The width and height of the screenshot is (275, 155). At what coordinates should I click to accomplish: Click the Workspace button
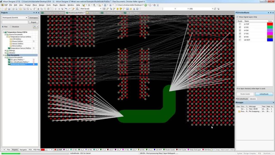click(x=34, y=18)
